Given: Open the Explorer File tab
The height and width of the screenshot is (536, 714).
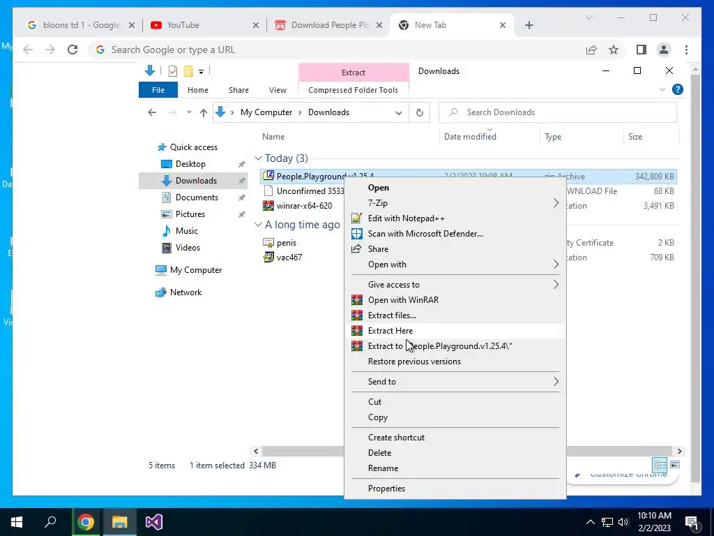Looking at the screenshot, I should [x=158, y=90].
